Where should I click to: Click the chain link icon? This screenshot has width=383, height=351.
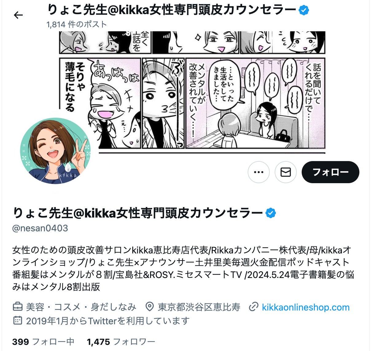click(253, 307)
